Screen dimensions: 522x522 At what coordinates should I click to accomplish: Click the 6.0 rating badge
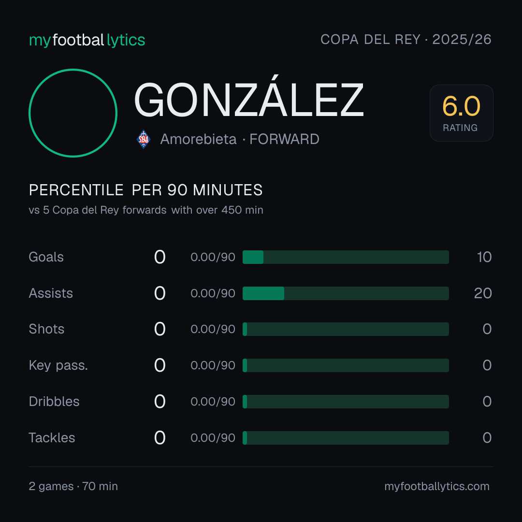click(x=462, y=113)
